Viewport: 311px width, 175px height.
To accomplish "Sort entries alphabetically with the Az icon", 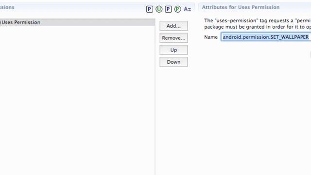I will pyautogui.click(x=187, y=9).
